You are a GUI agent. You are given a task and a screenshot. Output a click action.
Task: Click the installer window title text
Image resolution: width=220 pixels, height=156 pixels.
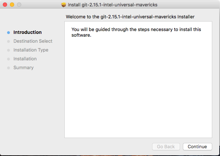pos(112,5)
